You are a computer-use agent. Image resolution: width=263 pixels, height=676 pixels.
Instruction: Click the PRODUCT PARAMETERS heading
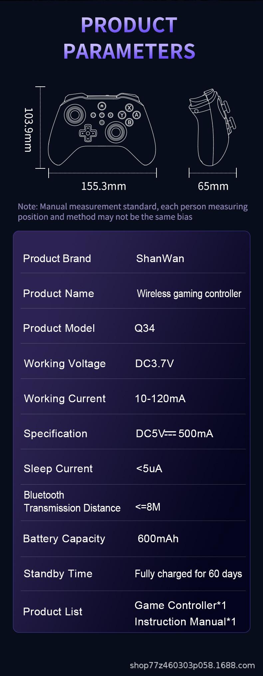click(x=129, y=38)
